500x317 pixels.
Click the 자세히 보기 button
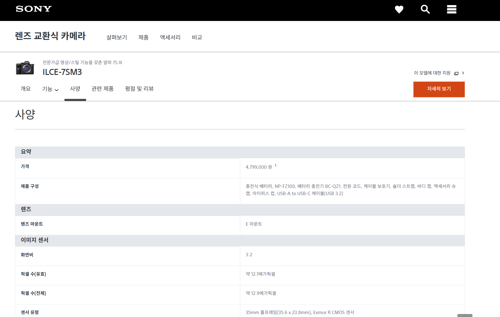pyautogui.click(x=439, y=89)
